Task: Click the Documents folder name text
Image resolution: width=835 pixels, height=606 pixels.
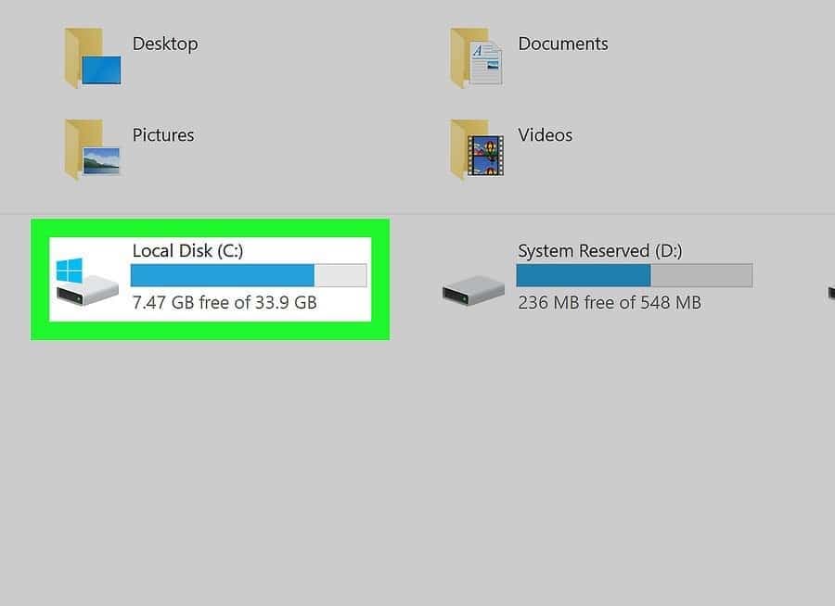Action: (563, 44)
